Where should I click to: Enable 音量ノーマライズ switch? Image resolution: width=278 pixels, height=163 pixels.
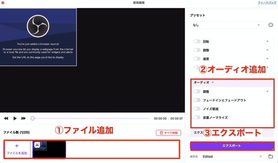point(197,117)
